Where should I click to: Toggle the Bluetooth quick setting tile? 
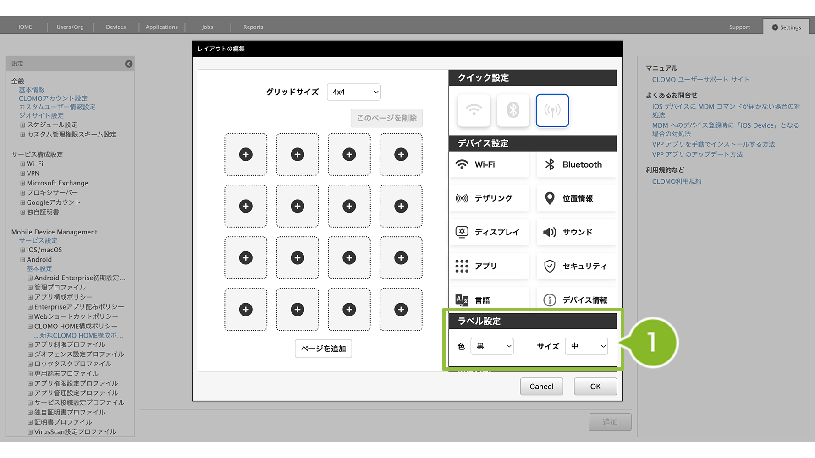513,110
